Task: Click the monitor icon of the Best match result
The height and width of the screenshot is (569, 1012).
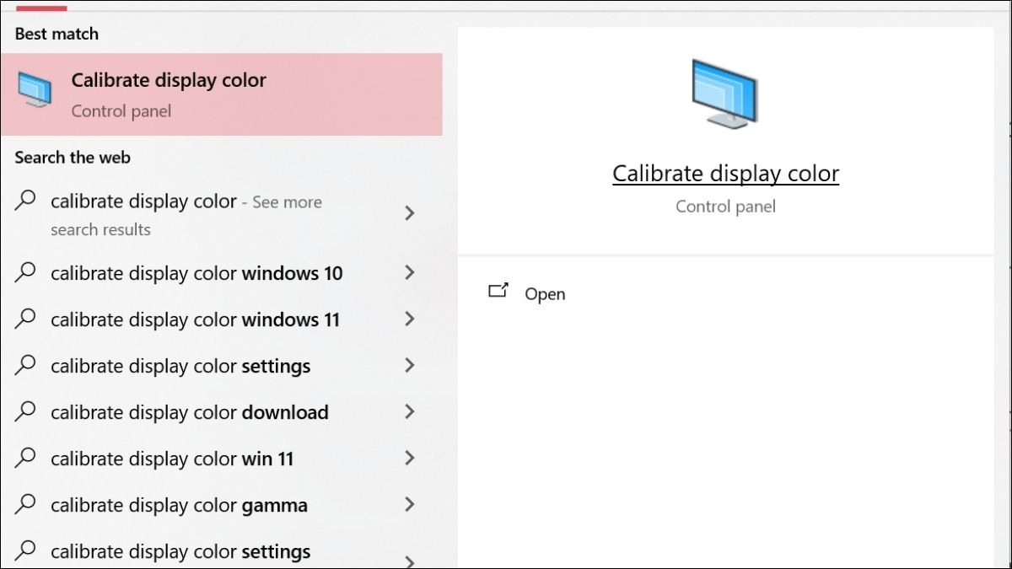Action: (35, 89)
